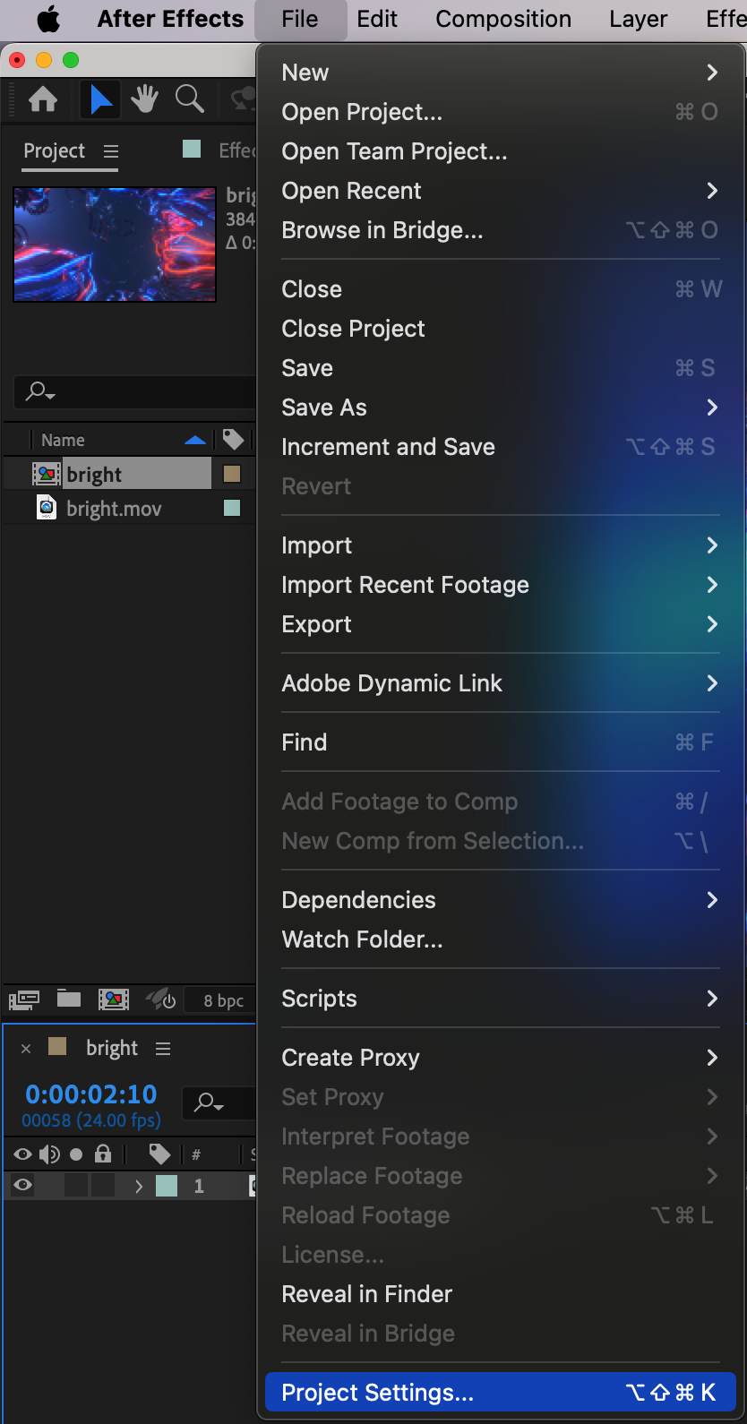747x1424 pixels.
Task: Expand layer 1 properties in timeline
Action: 139,1186
